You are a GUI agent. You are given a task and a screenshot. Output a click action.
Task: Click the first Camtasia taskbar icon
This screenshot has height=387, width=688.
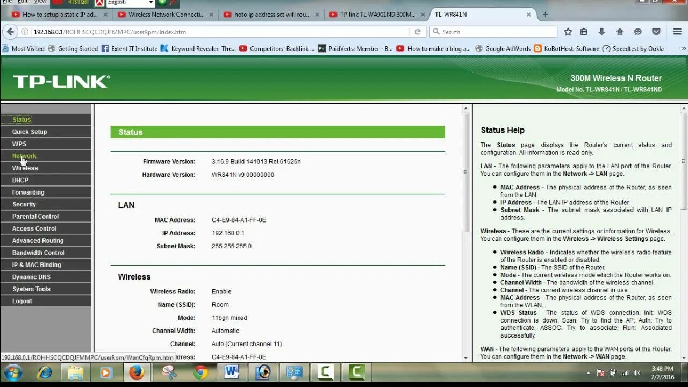coord(325,372)
